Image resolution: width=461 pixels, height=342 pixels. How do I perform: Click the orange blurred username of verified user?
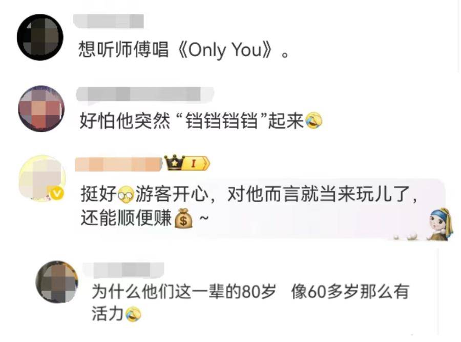[119, 164]
